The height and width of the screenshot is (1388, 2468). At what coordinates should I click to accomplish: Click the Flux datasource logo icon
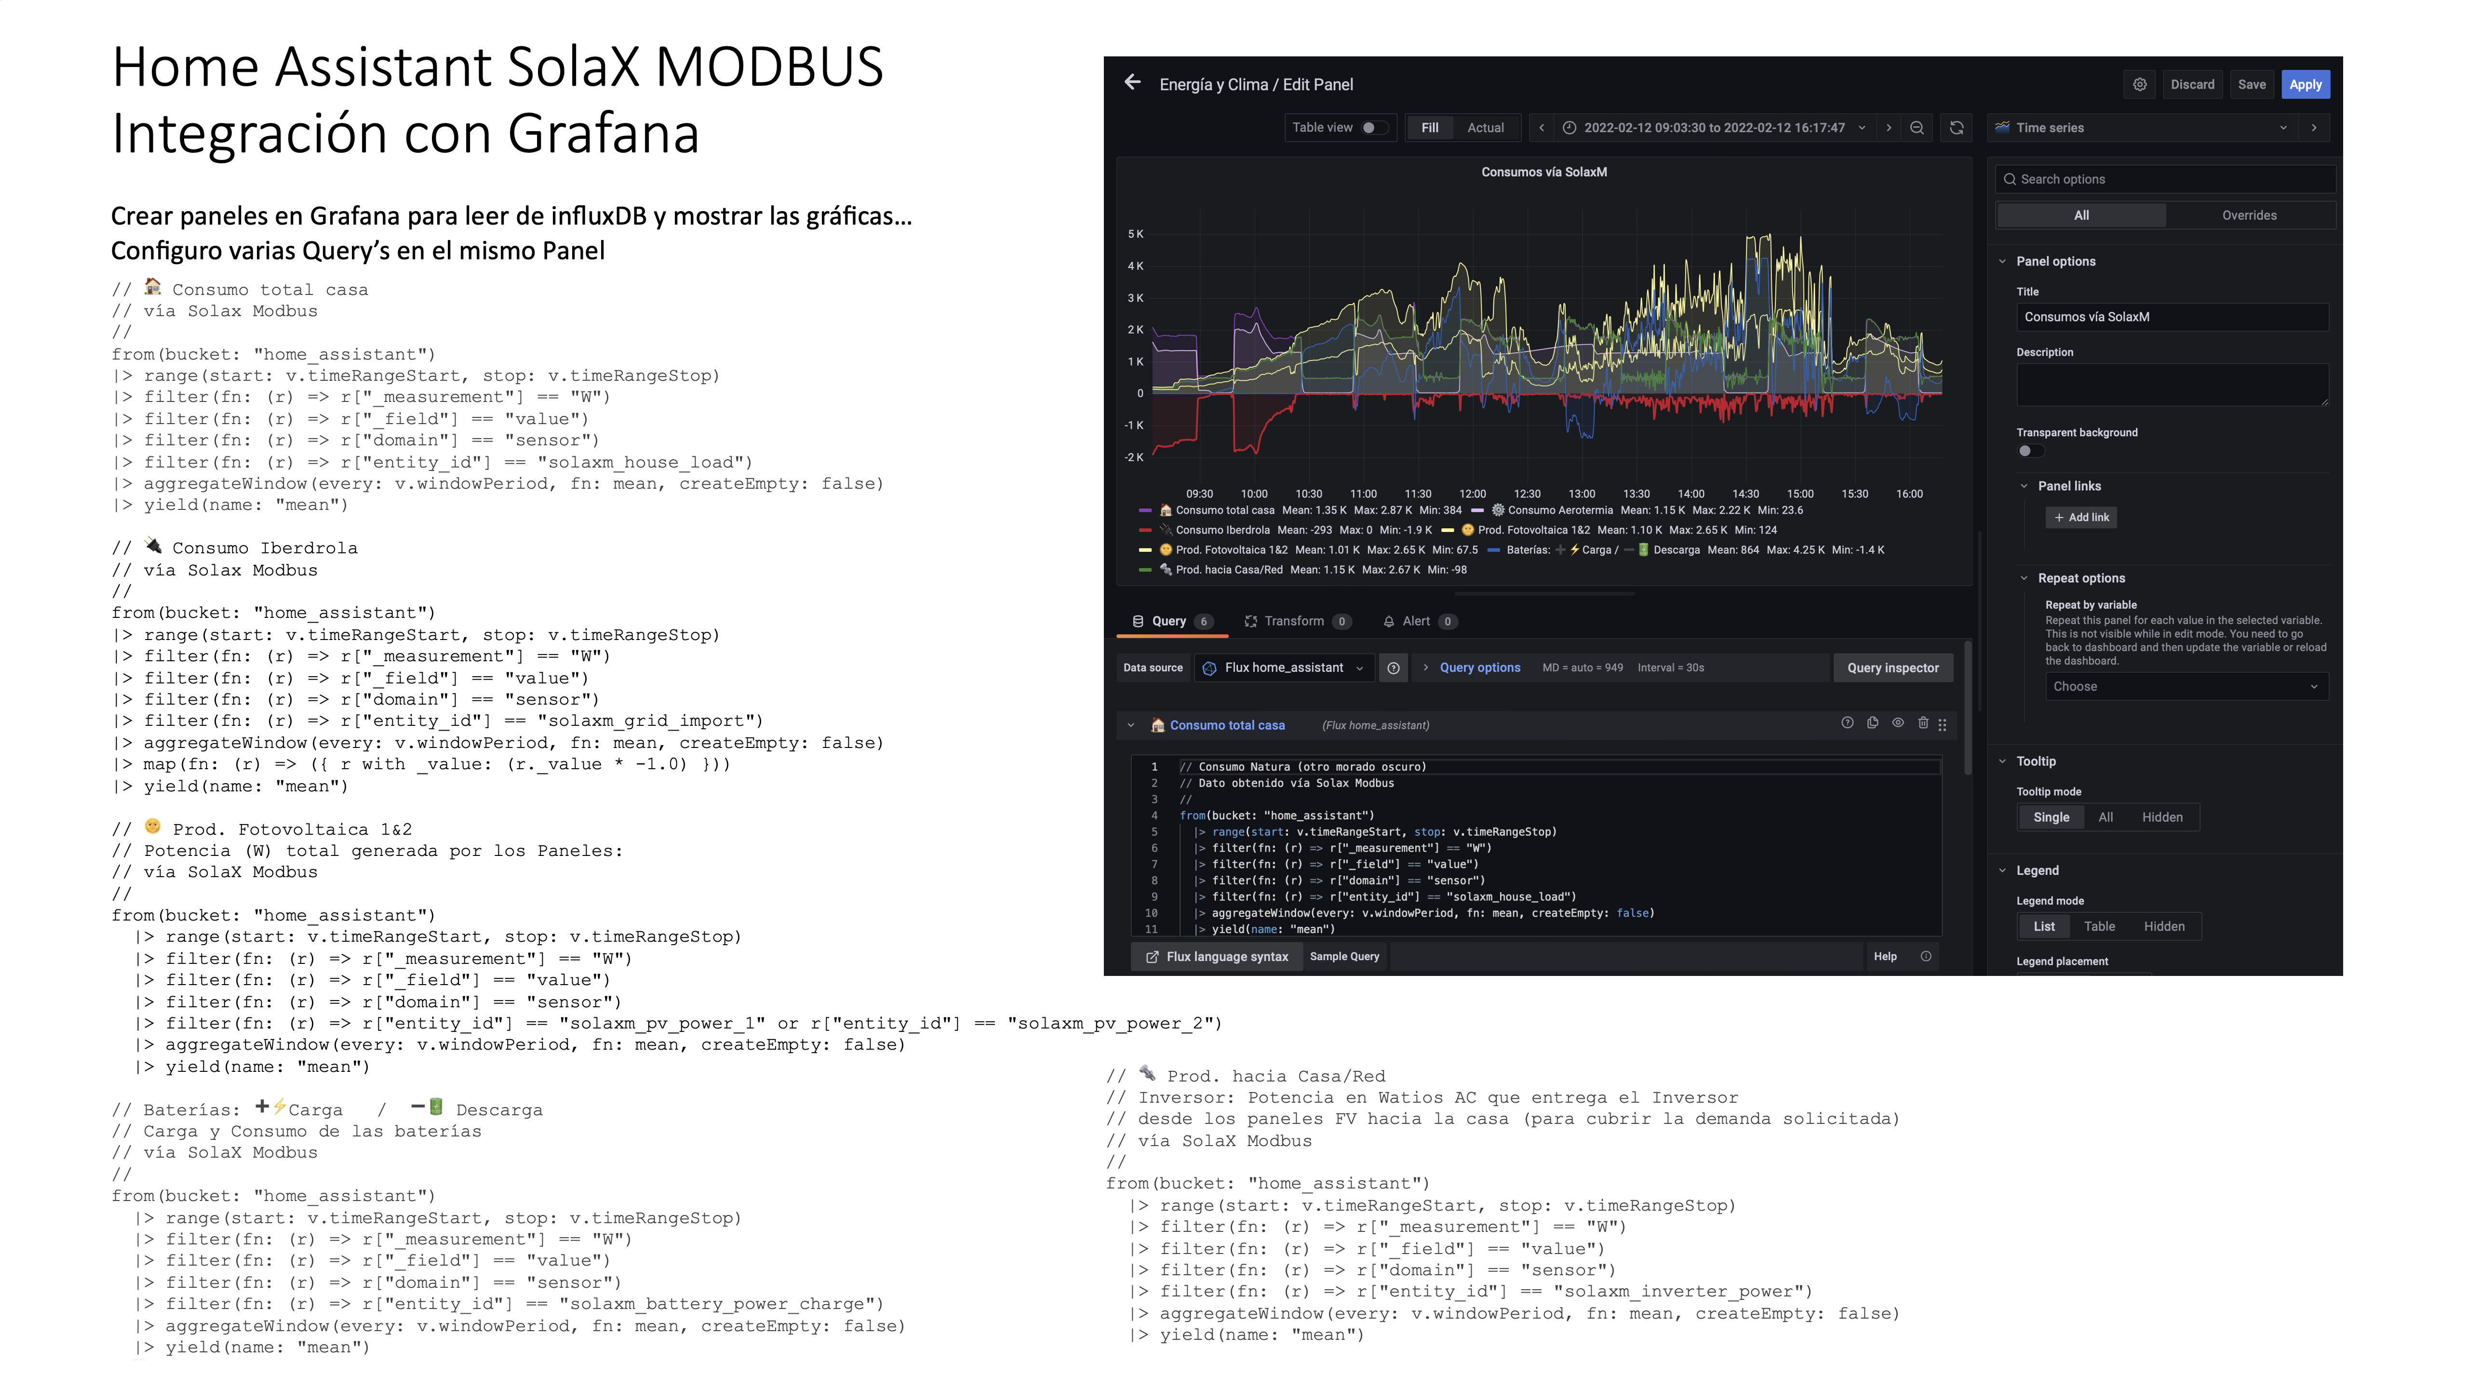pos(1209,668)
